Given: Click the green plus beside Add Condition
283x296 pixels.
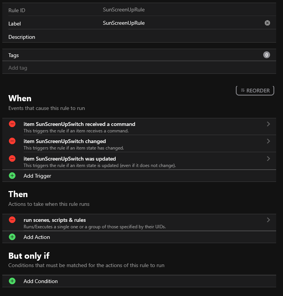Looking at the screenshot, I should pos(12,281).
